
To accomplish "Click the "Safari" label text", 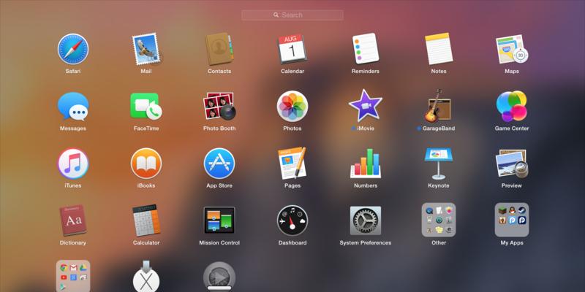I will coord(73,71).
